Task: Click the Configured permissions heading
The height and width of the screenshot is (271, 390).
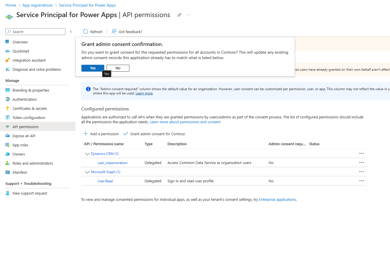Action: click(x=105, y=109)
